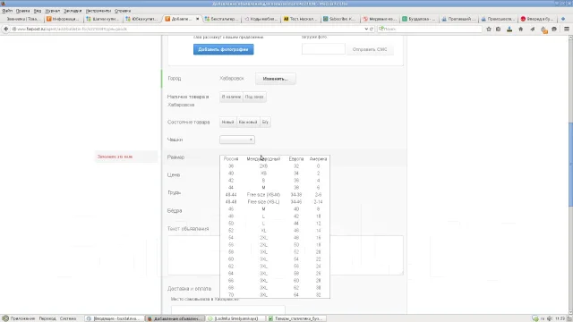The width and height of the screenshot is (573, 322).
Task: Switch to the 'Subscribe. K...' tab
Action: [339, 19]
